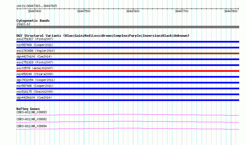Image resolution: width=247 pixels, height=145 pixels.
Task: Select the blue bar under esv2751928
Action: tap(128, 65)
